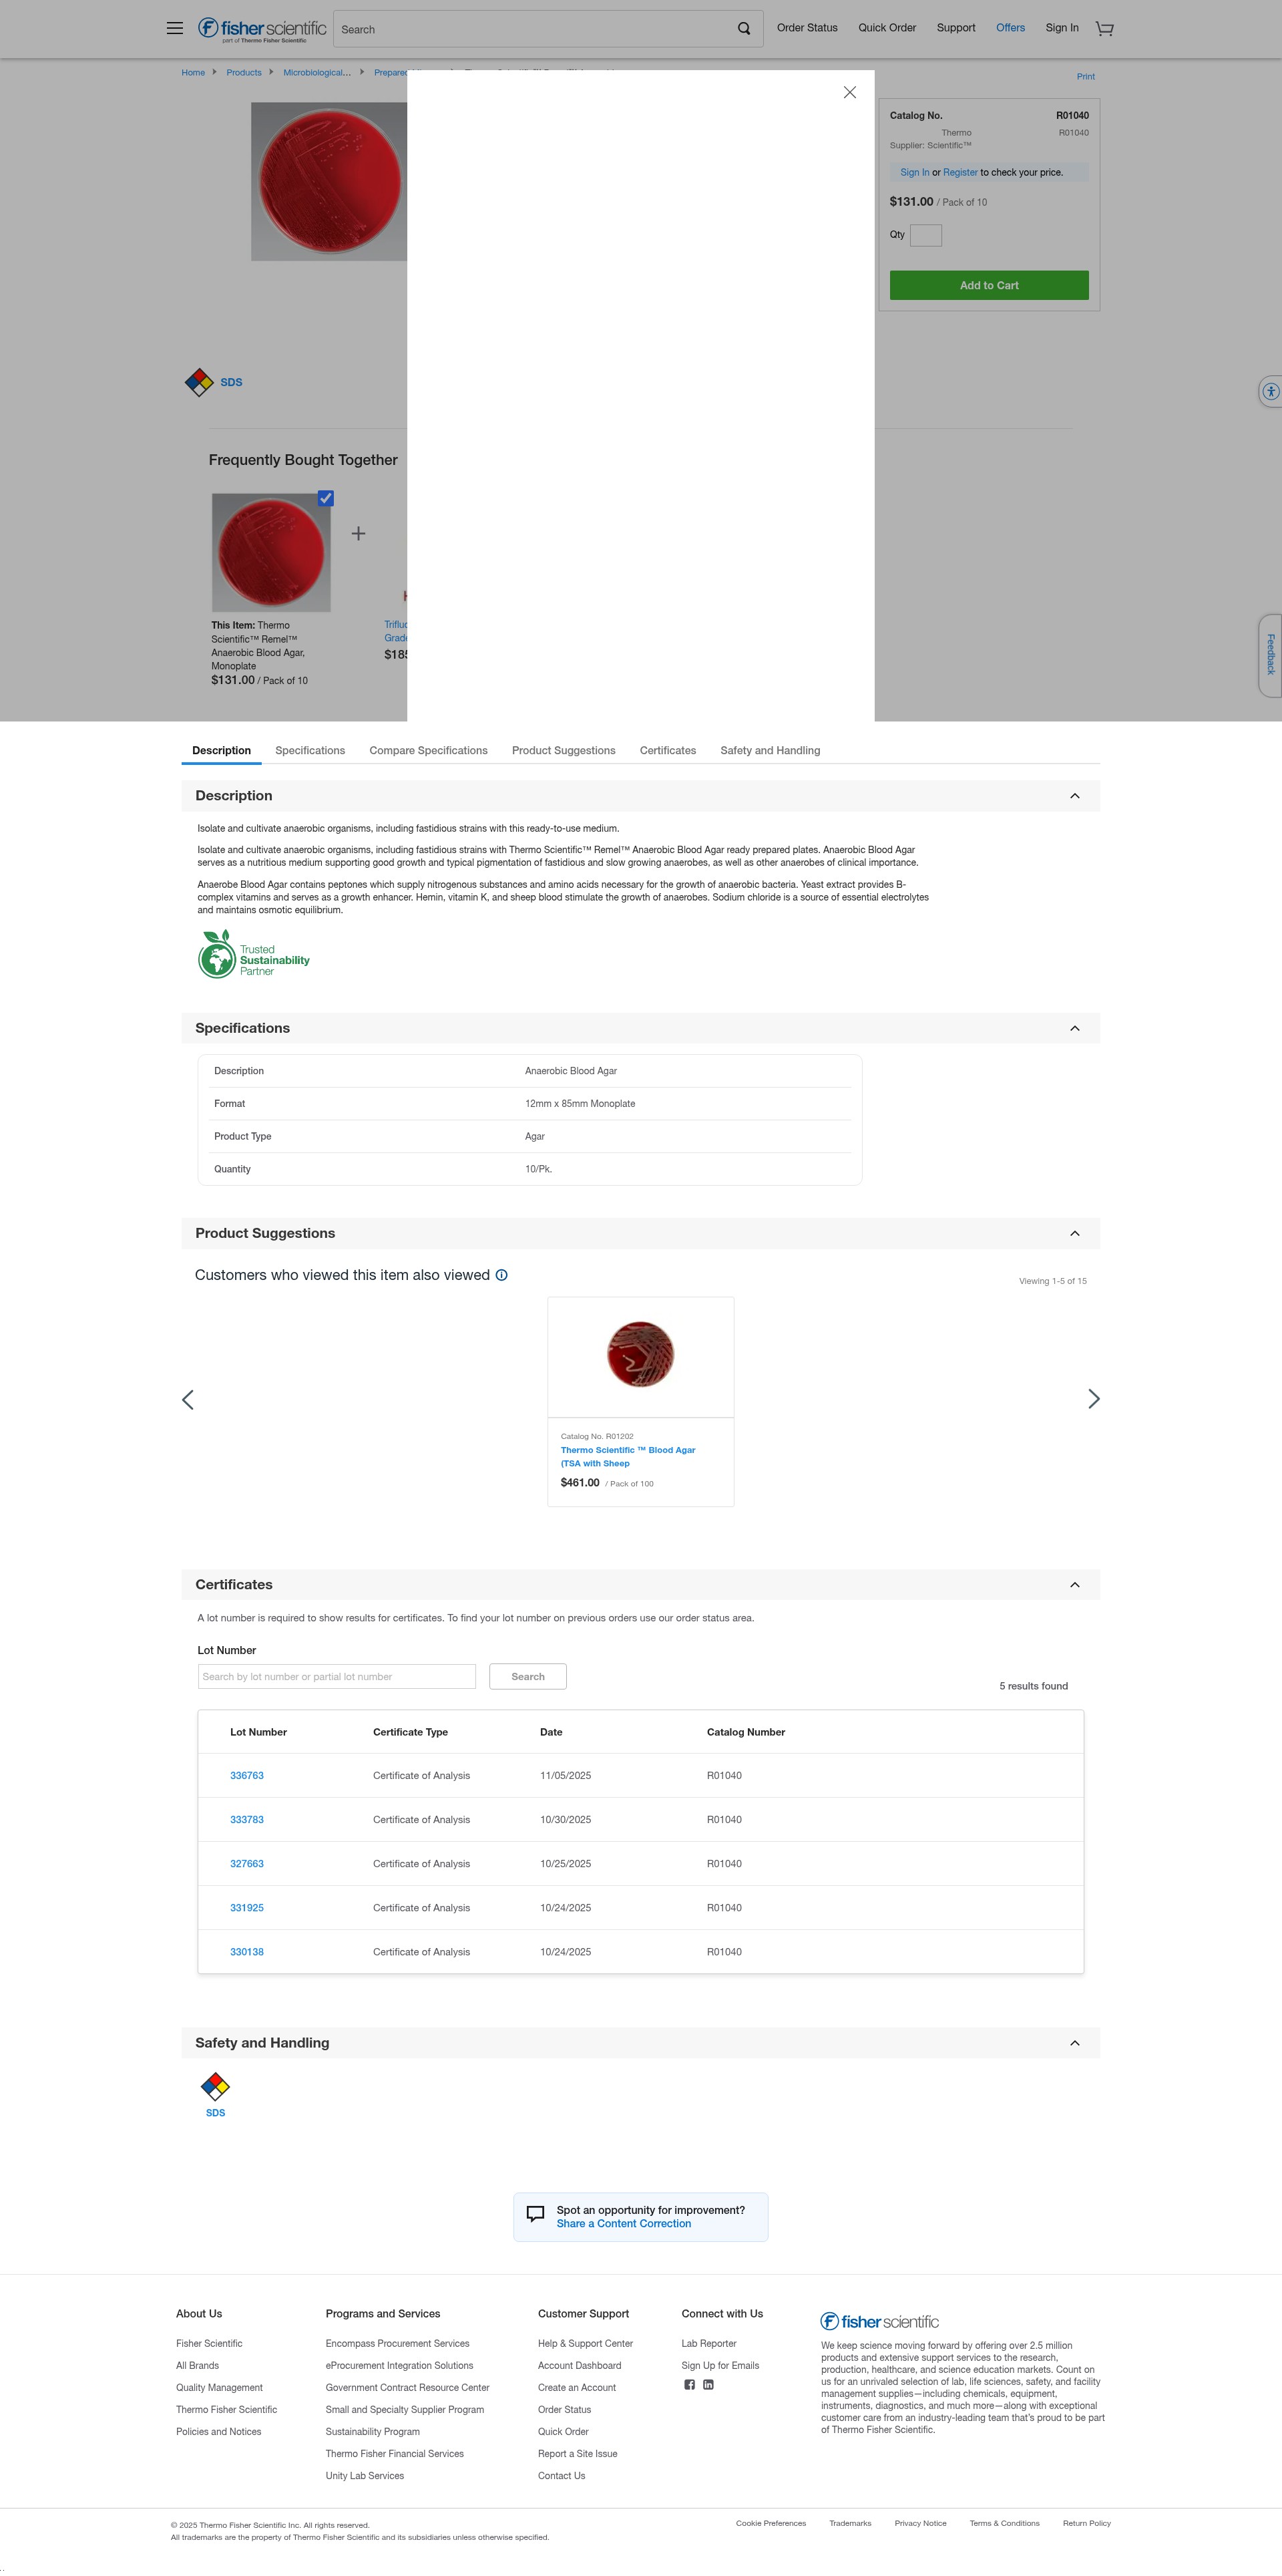Open the Feedback tab on right edge
Viewport: 1282px width, 2576px height.
pos(1270,655)
